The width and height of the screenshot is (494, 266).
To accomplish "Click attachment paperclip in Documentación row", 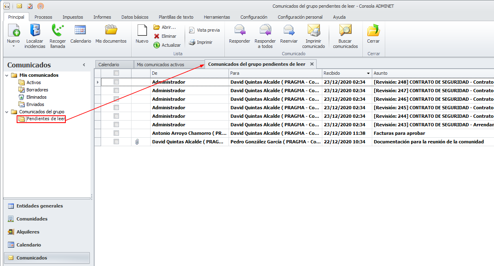I will 137,142.
